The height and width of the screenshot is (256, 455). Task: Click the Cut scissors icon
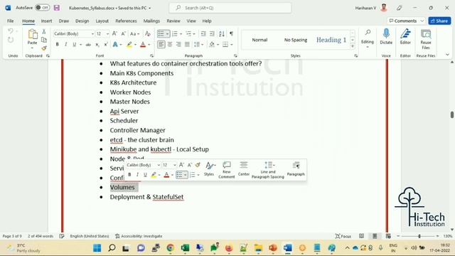coord(44,31)
